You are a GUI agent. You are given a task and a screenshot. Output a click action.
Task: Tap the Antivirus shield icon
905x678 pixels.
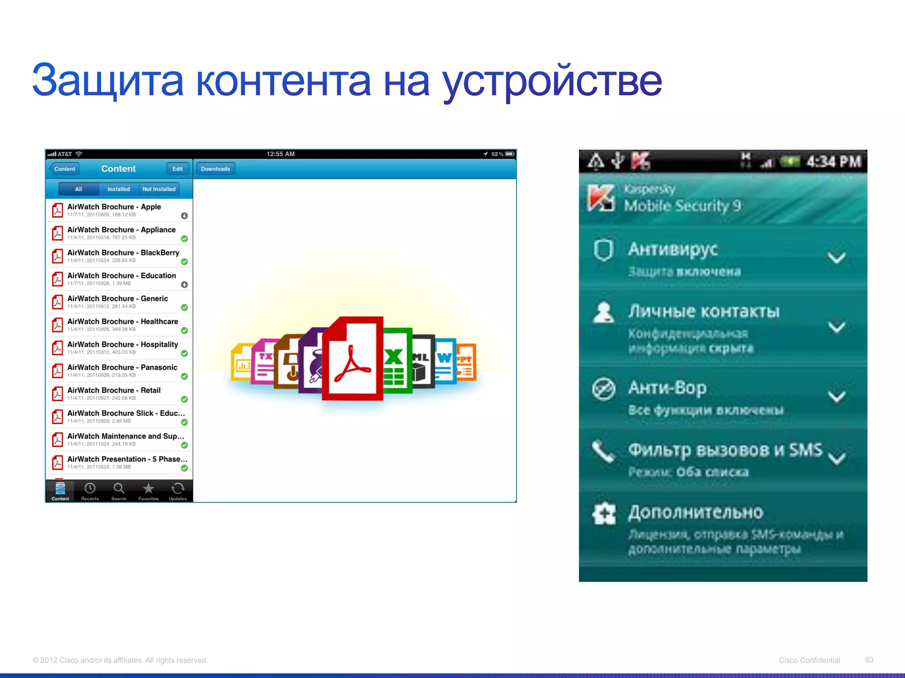click(603, 250)
